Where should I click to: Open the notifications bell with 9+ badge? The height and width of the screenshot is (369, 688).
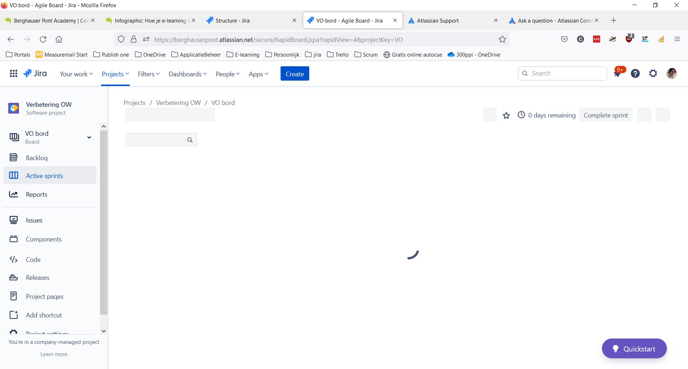(617, 73)
